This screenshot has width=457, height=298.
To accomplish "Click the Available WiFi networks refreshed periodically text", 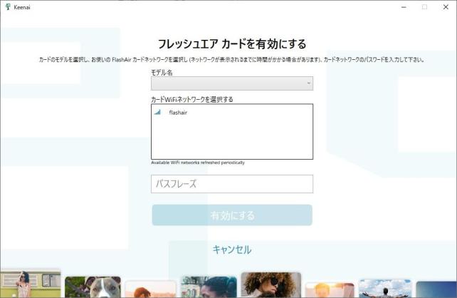I will 198,163.
